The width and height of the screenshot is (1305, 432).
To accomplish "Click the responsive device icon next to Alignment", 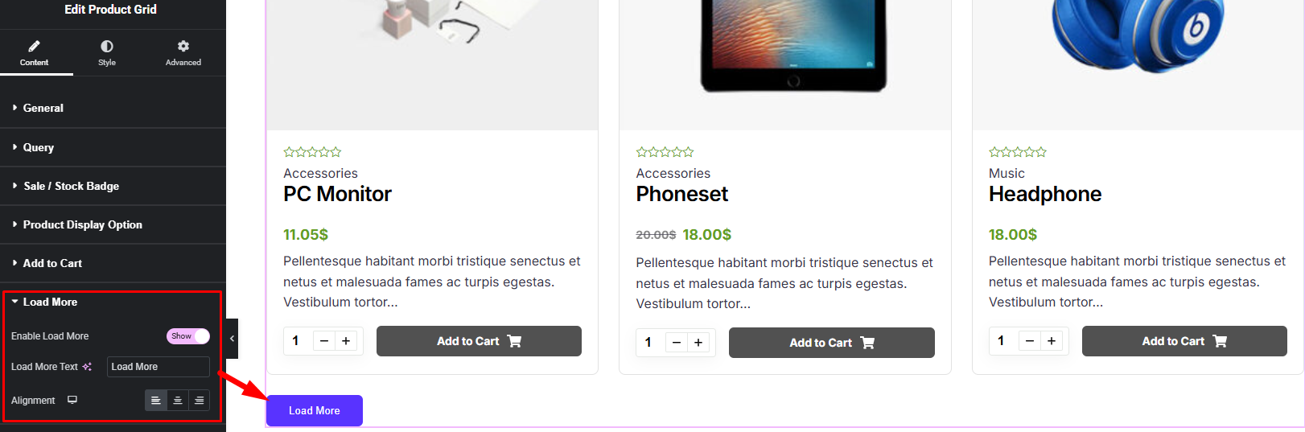I will point(72,400).
